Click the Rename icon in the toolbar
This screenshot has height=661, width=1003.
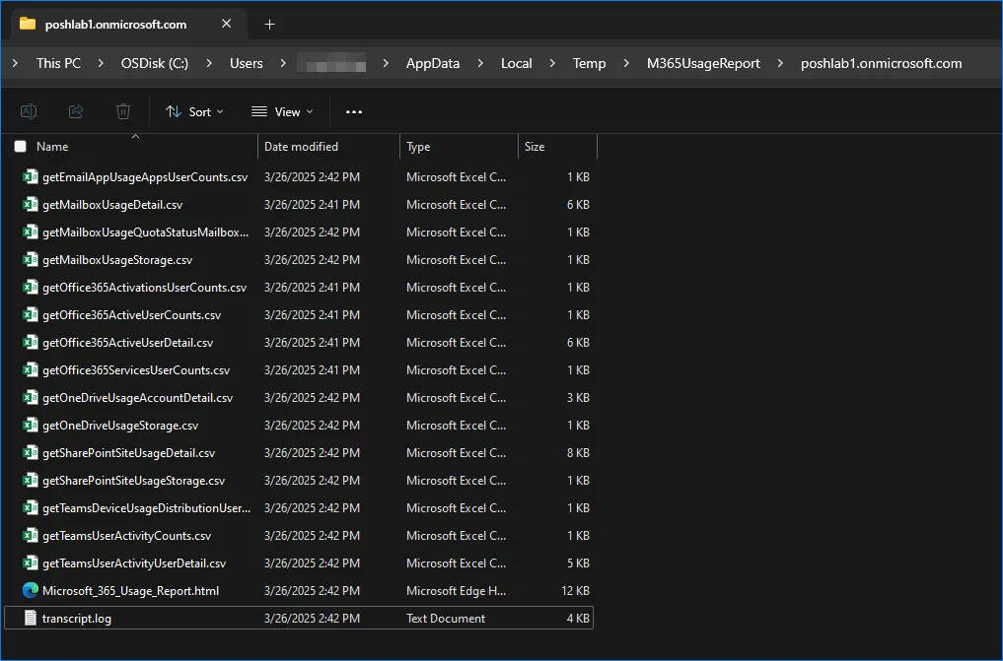click(29, 112)
